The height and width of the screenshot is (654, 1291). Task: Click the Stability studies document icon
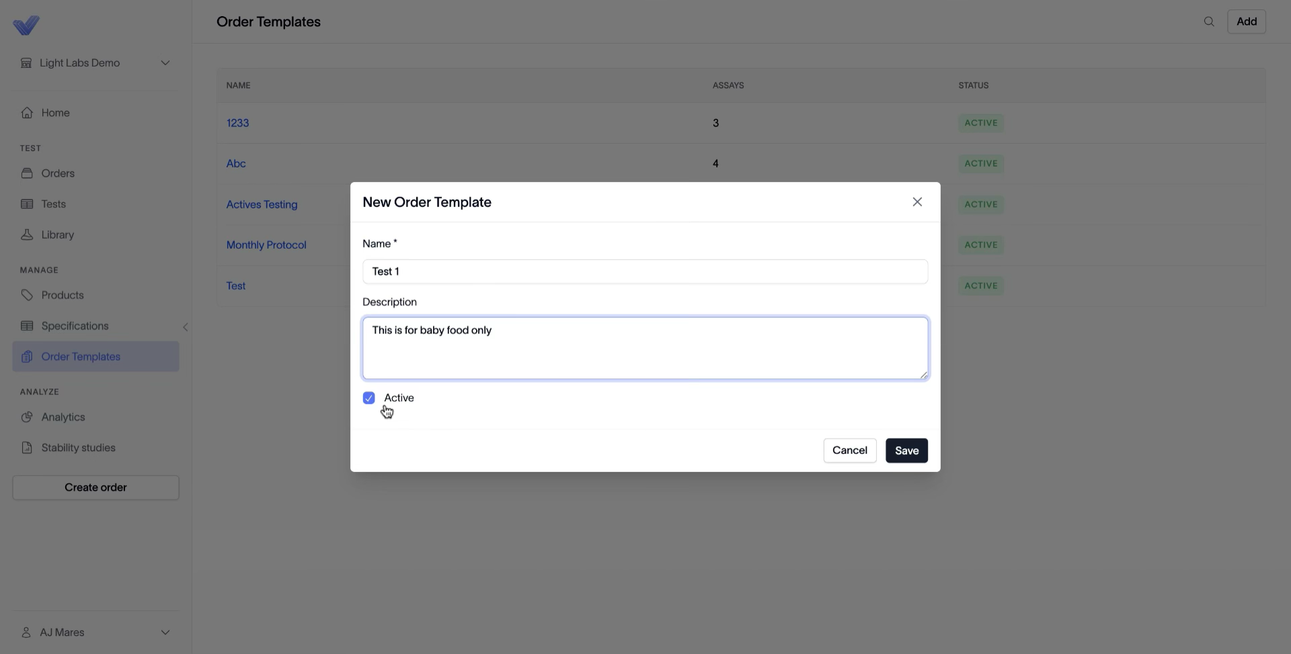point(27,448)
